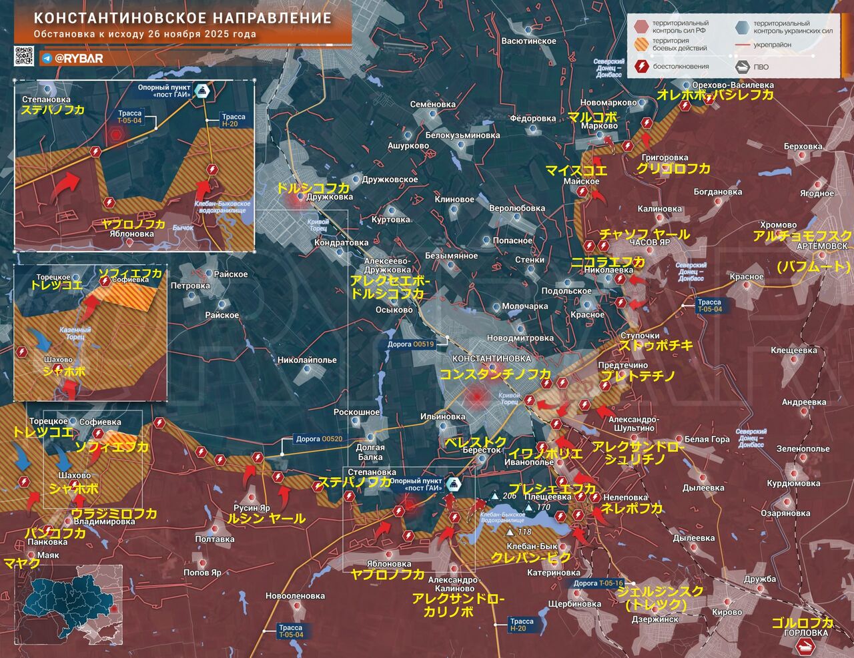This screenshot has height=658, width=854.
Task: Click the Новооленовка village label
Action: tap(295, 596)
